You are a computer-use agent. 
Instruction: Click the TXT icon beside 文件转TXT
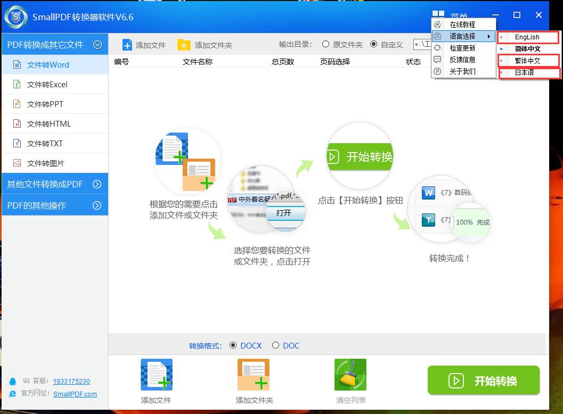(17, 144)
